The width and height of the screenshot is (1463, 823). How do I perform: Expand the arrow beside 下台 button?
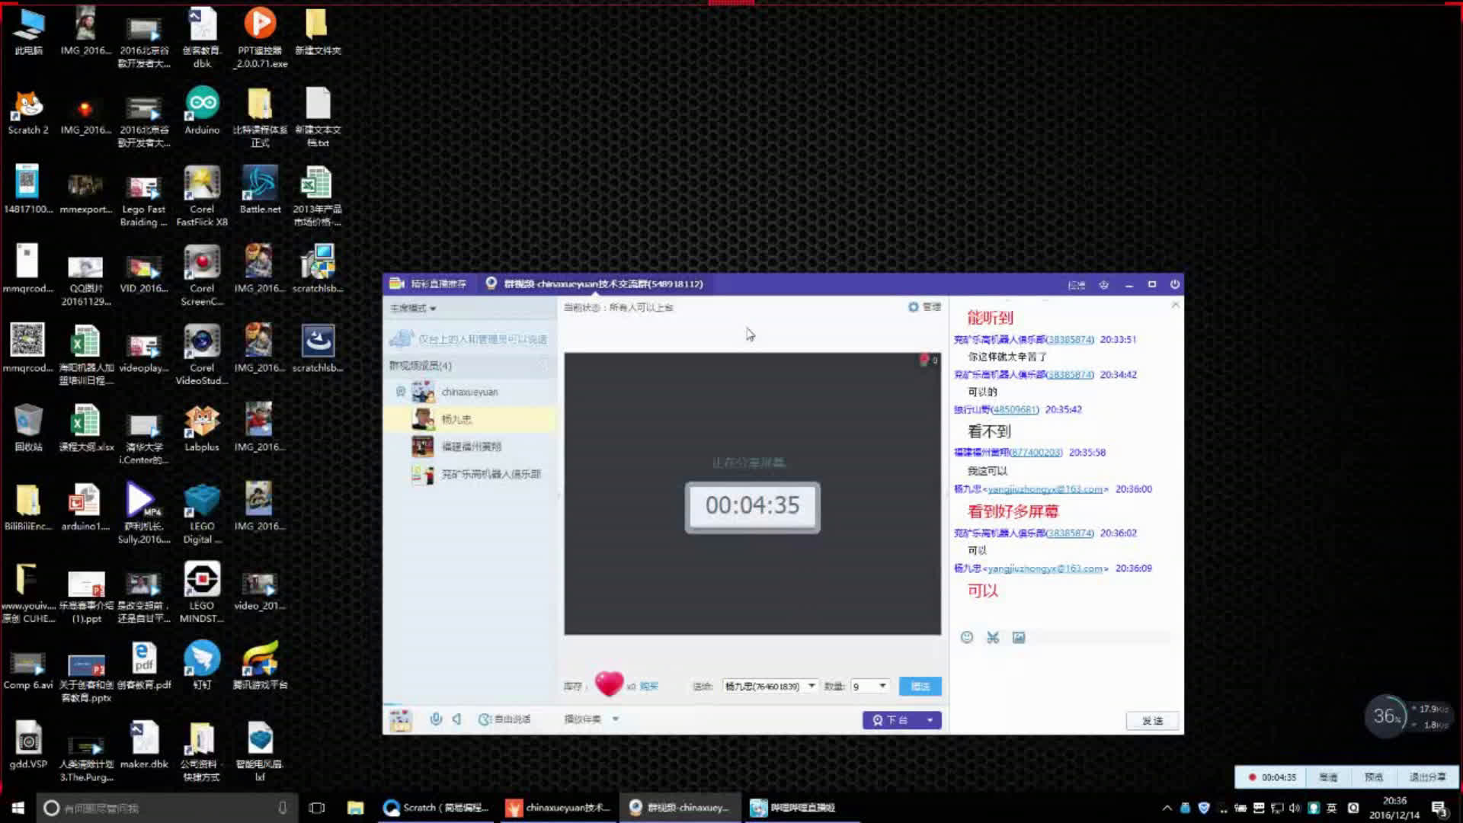pos(930,720)
